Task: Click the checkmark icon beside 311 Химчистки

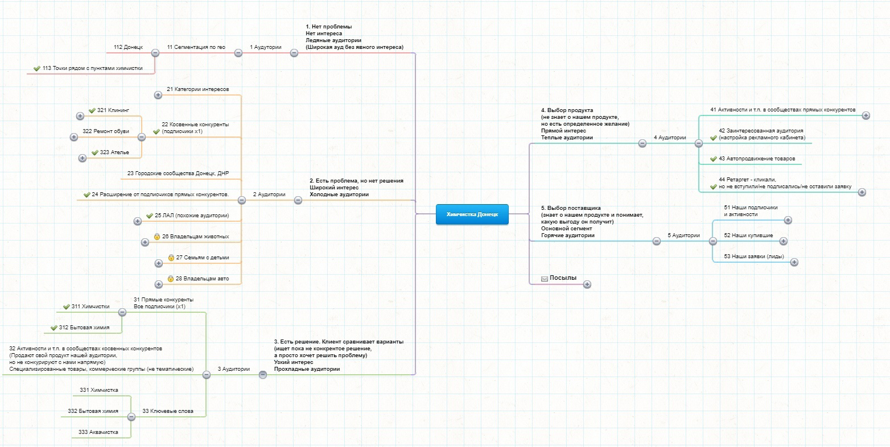Action: (x=67, y=307)
